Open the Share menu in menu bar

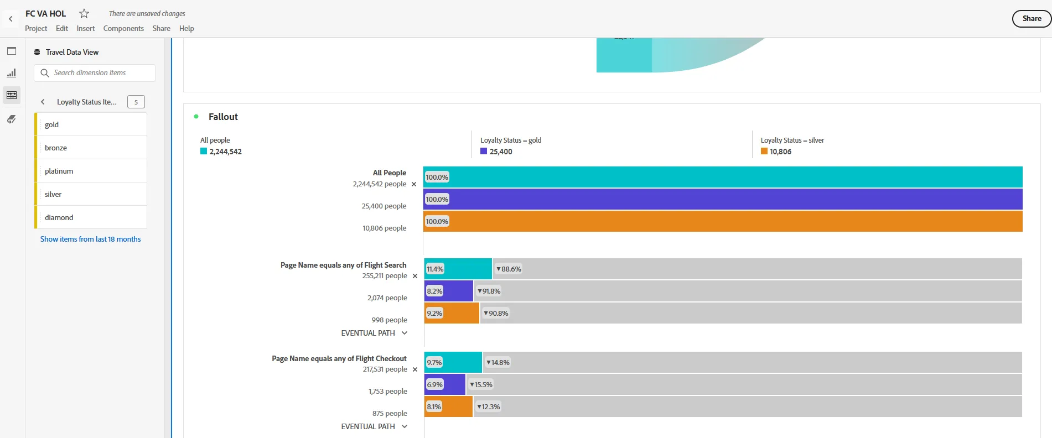[x=162, y=28]
